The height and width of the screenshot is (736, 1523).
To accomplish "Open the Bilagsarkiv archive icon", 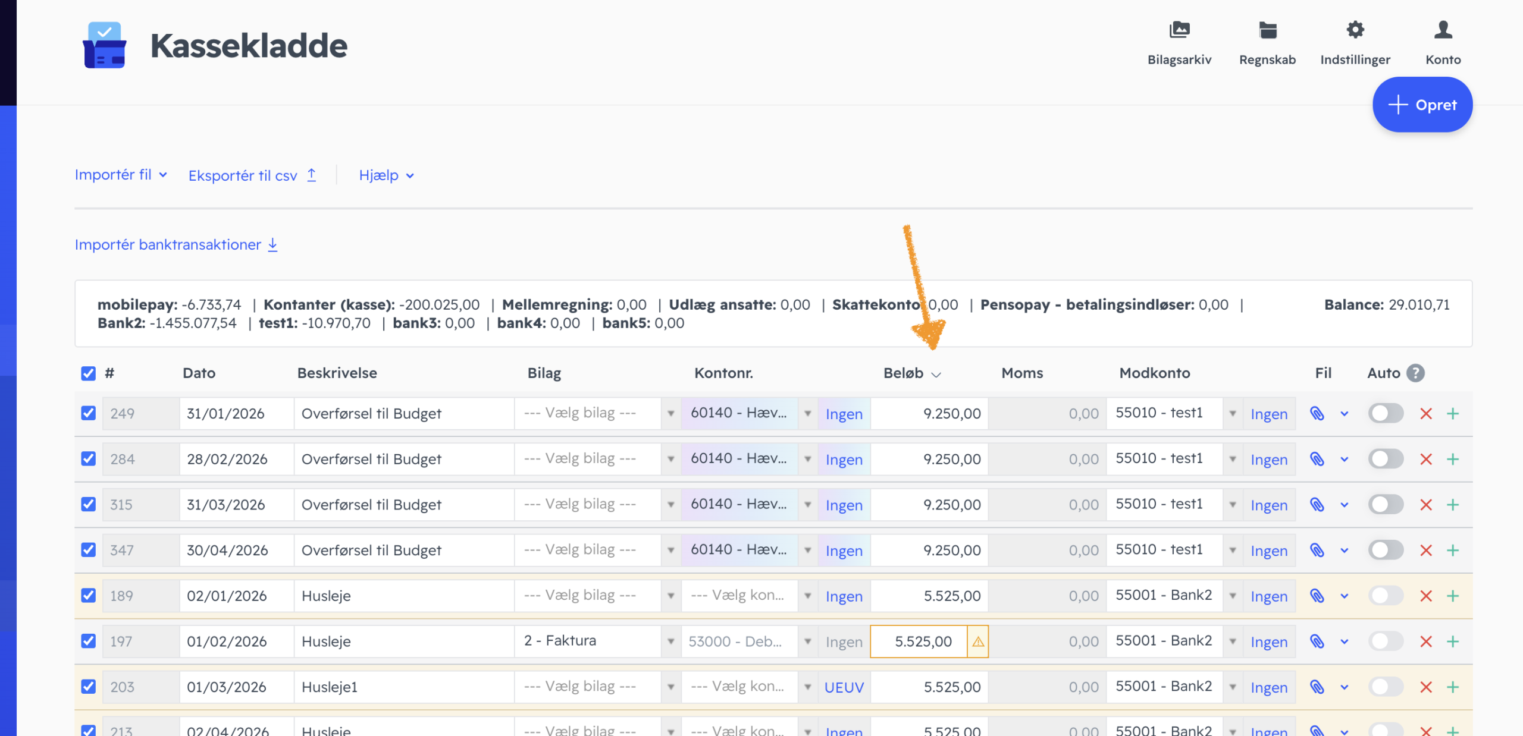I will tap(1179, 30).
